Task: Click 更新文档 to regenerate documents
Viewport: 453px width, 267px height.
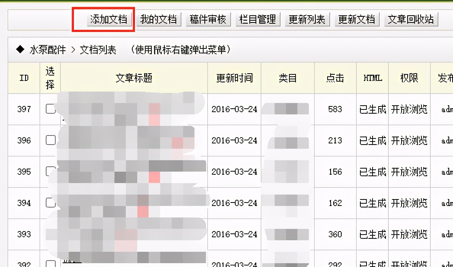Action: tap(357, 19)
